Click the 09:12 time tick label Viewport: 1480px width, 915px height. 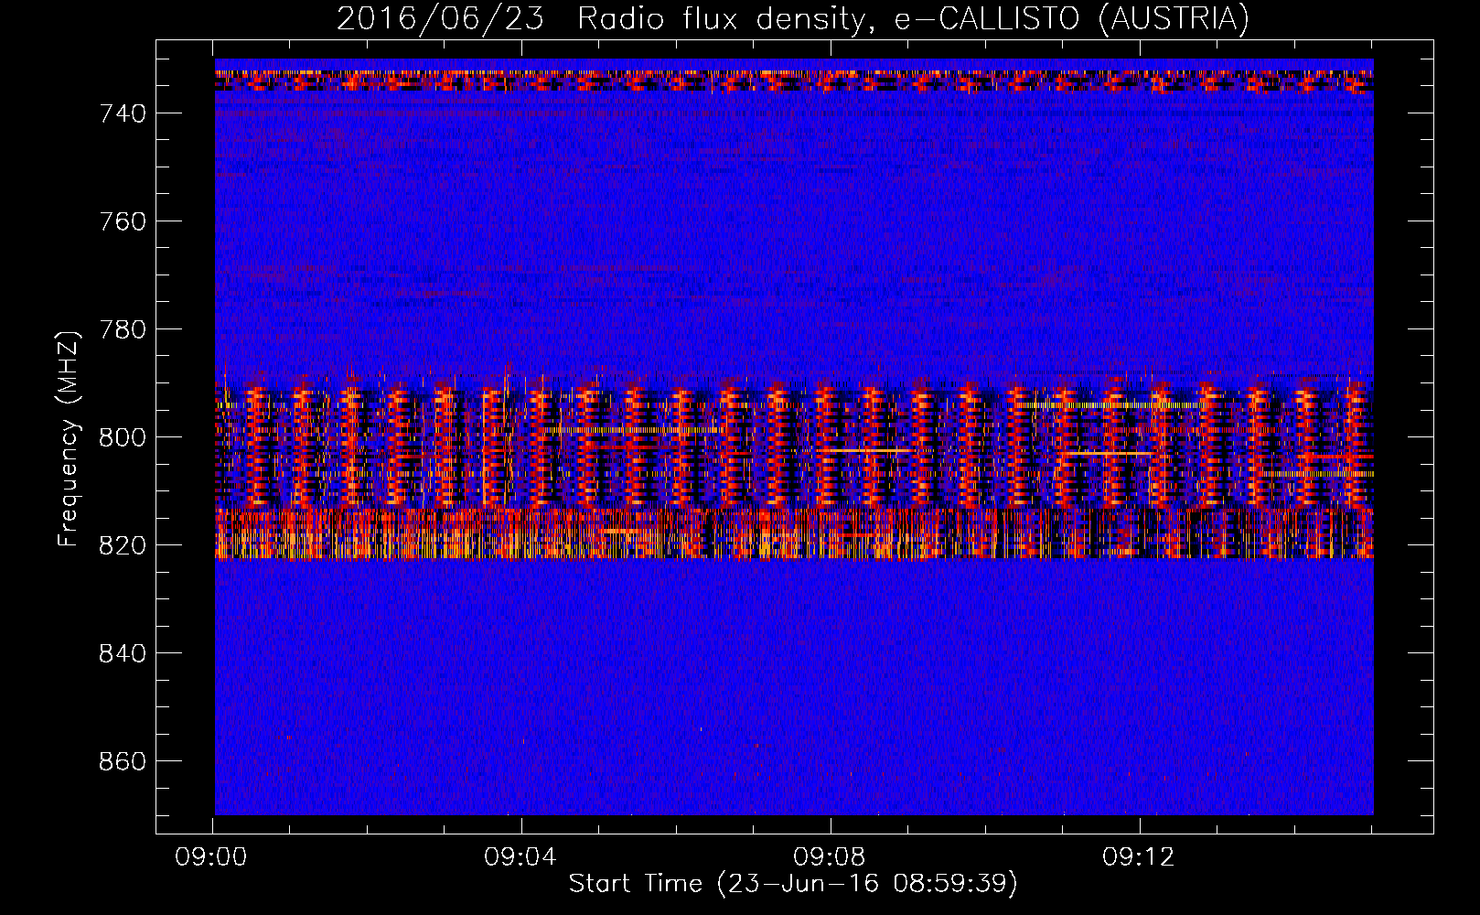tap(1138, 857)
